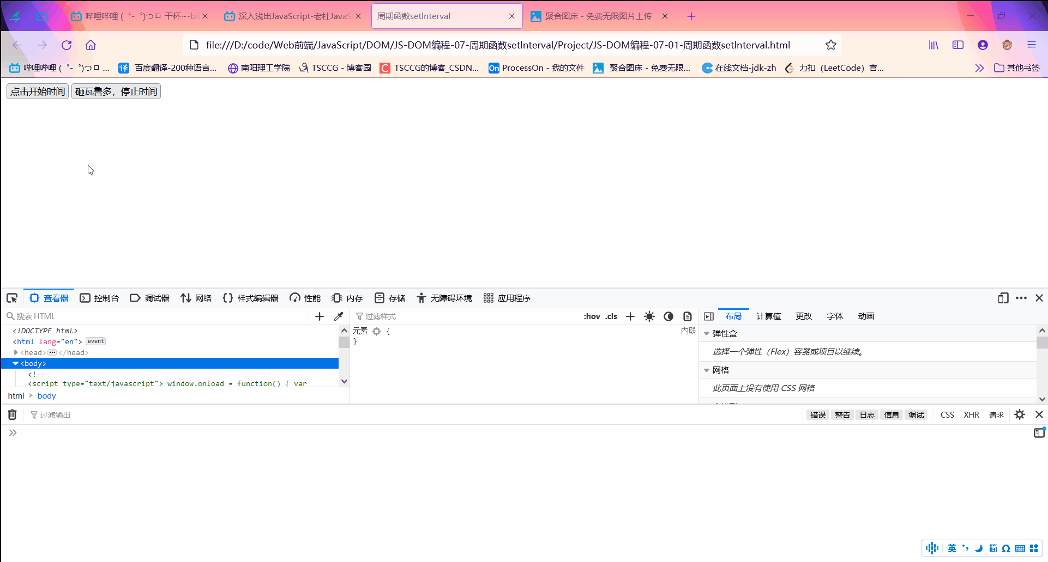
Task: Add a new style rule plus icon
Action: pyautogui.click(x=630, y=316)
